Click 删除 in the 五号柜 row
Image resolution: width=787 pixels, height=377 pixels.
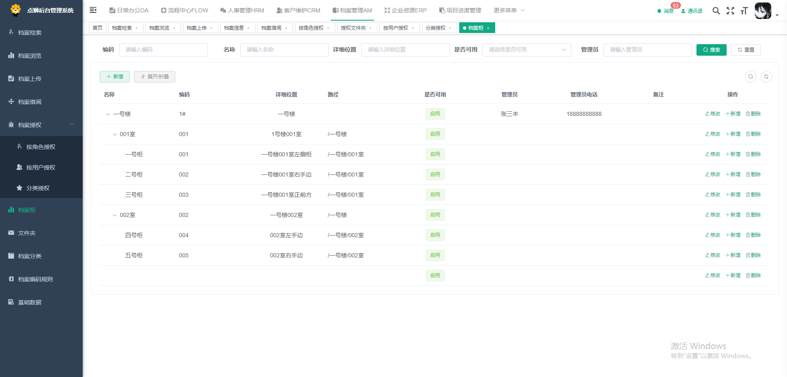(753, 255)
